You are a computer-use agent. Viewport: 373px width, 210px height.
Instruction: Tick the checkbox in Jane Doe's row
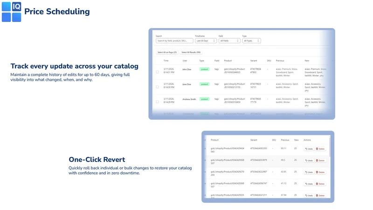coord(157,87)
